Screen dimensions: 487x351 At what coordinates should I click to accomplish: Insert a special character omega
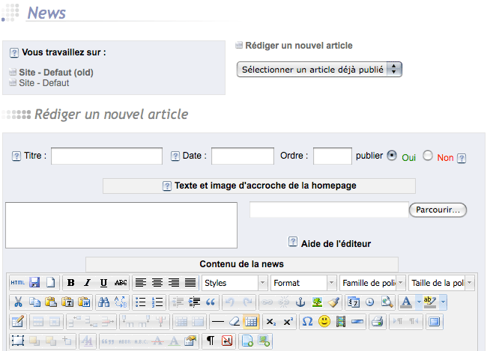click(x=307, y=322)
